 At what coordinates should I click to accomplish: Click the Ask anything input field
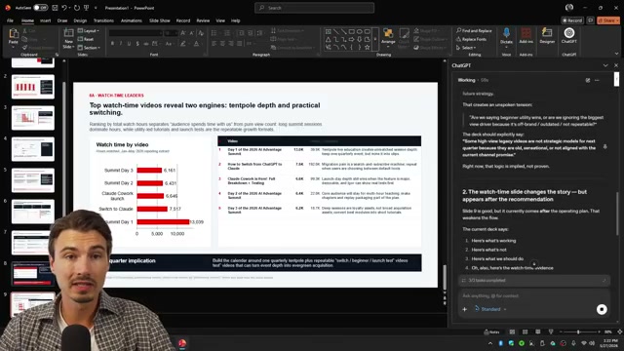[x=533, y=295]
